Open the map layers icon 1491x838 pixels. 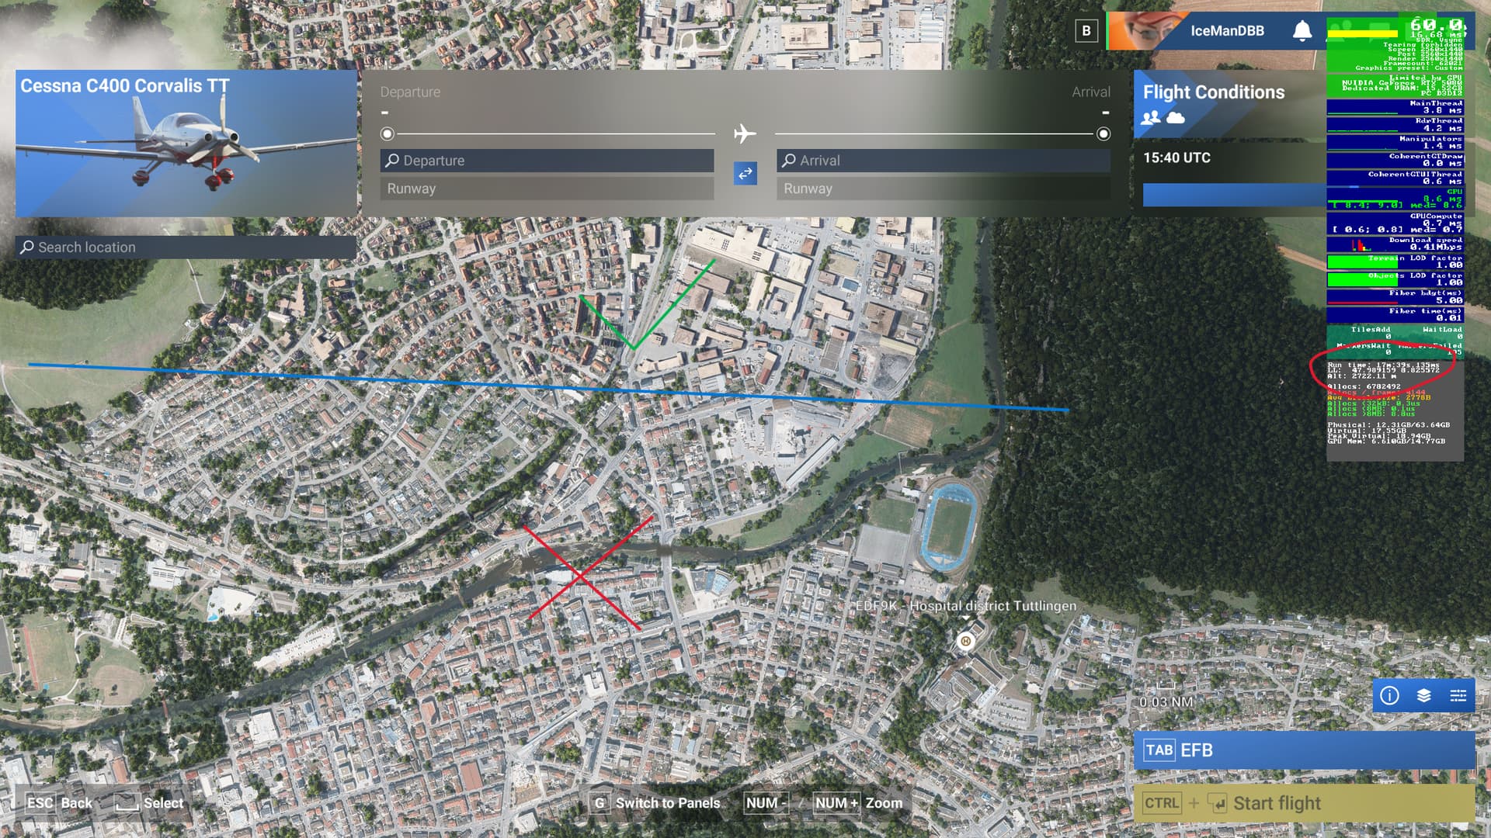pyautogui.click(x=1423, y=695)
